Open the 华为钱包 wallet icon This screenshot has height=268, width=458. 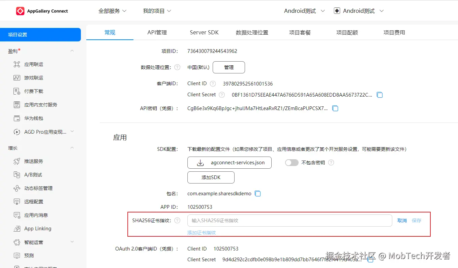coord(17,118)
